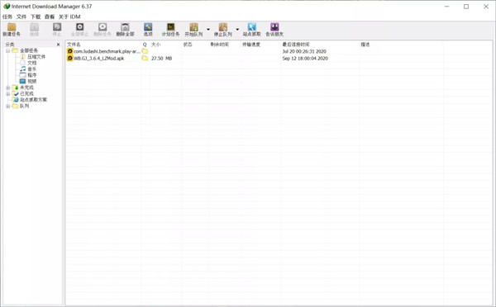Screen dimensions: 496x307
Task: Select the 压缩文件 category
Action: pyautogui.click(x=36, y=57)
